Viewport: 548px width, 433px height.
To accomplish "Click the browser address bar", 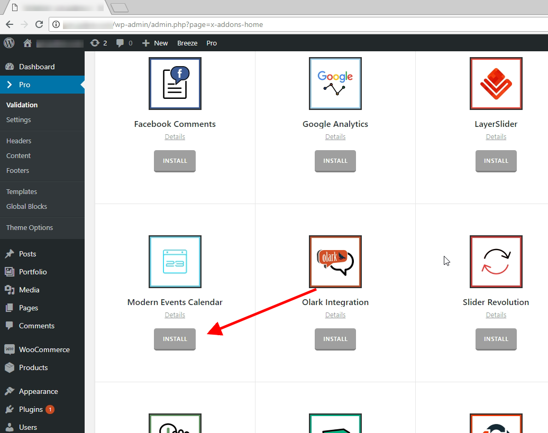I will (296, 24).
